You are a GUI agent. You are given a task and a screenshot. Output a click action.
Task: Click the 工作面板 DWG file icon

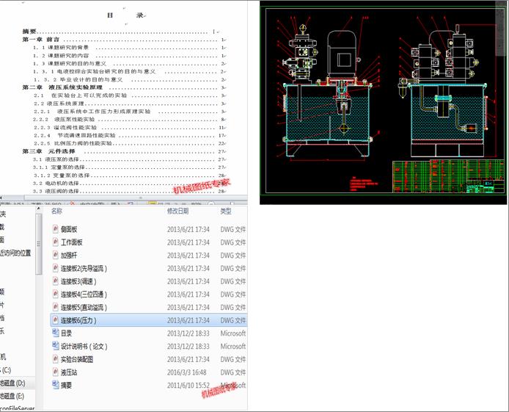(x=56, y=242)
